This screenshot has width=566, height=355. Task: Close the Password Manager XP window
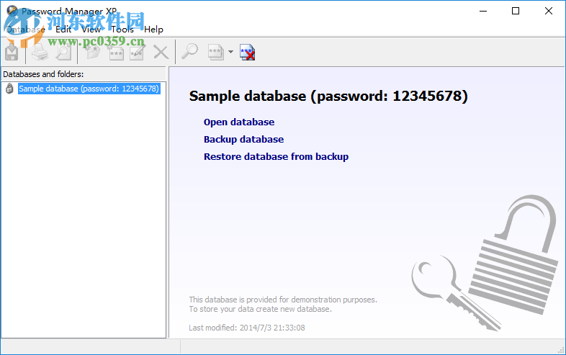548,12
